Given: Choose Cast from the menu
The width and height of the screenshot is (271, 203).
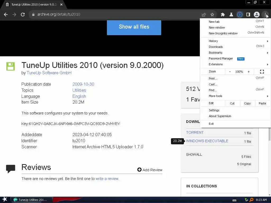Looking at the screenshot, I should point(236,84).
